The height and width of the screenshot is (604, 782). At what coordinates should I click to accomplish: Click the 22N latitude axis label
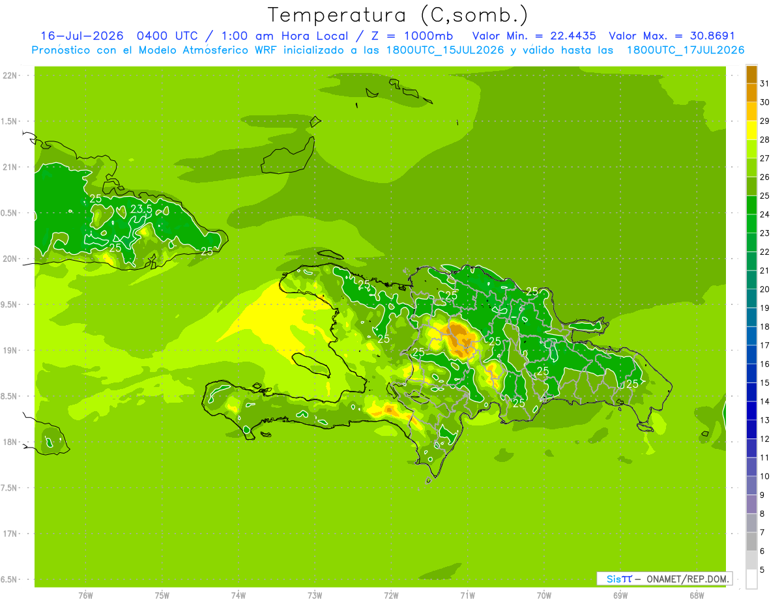(9, 76)
